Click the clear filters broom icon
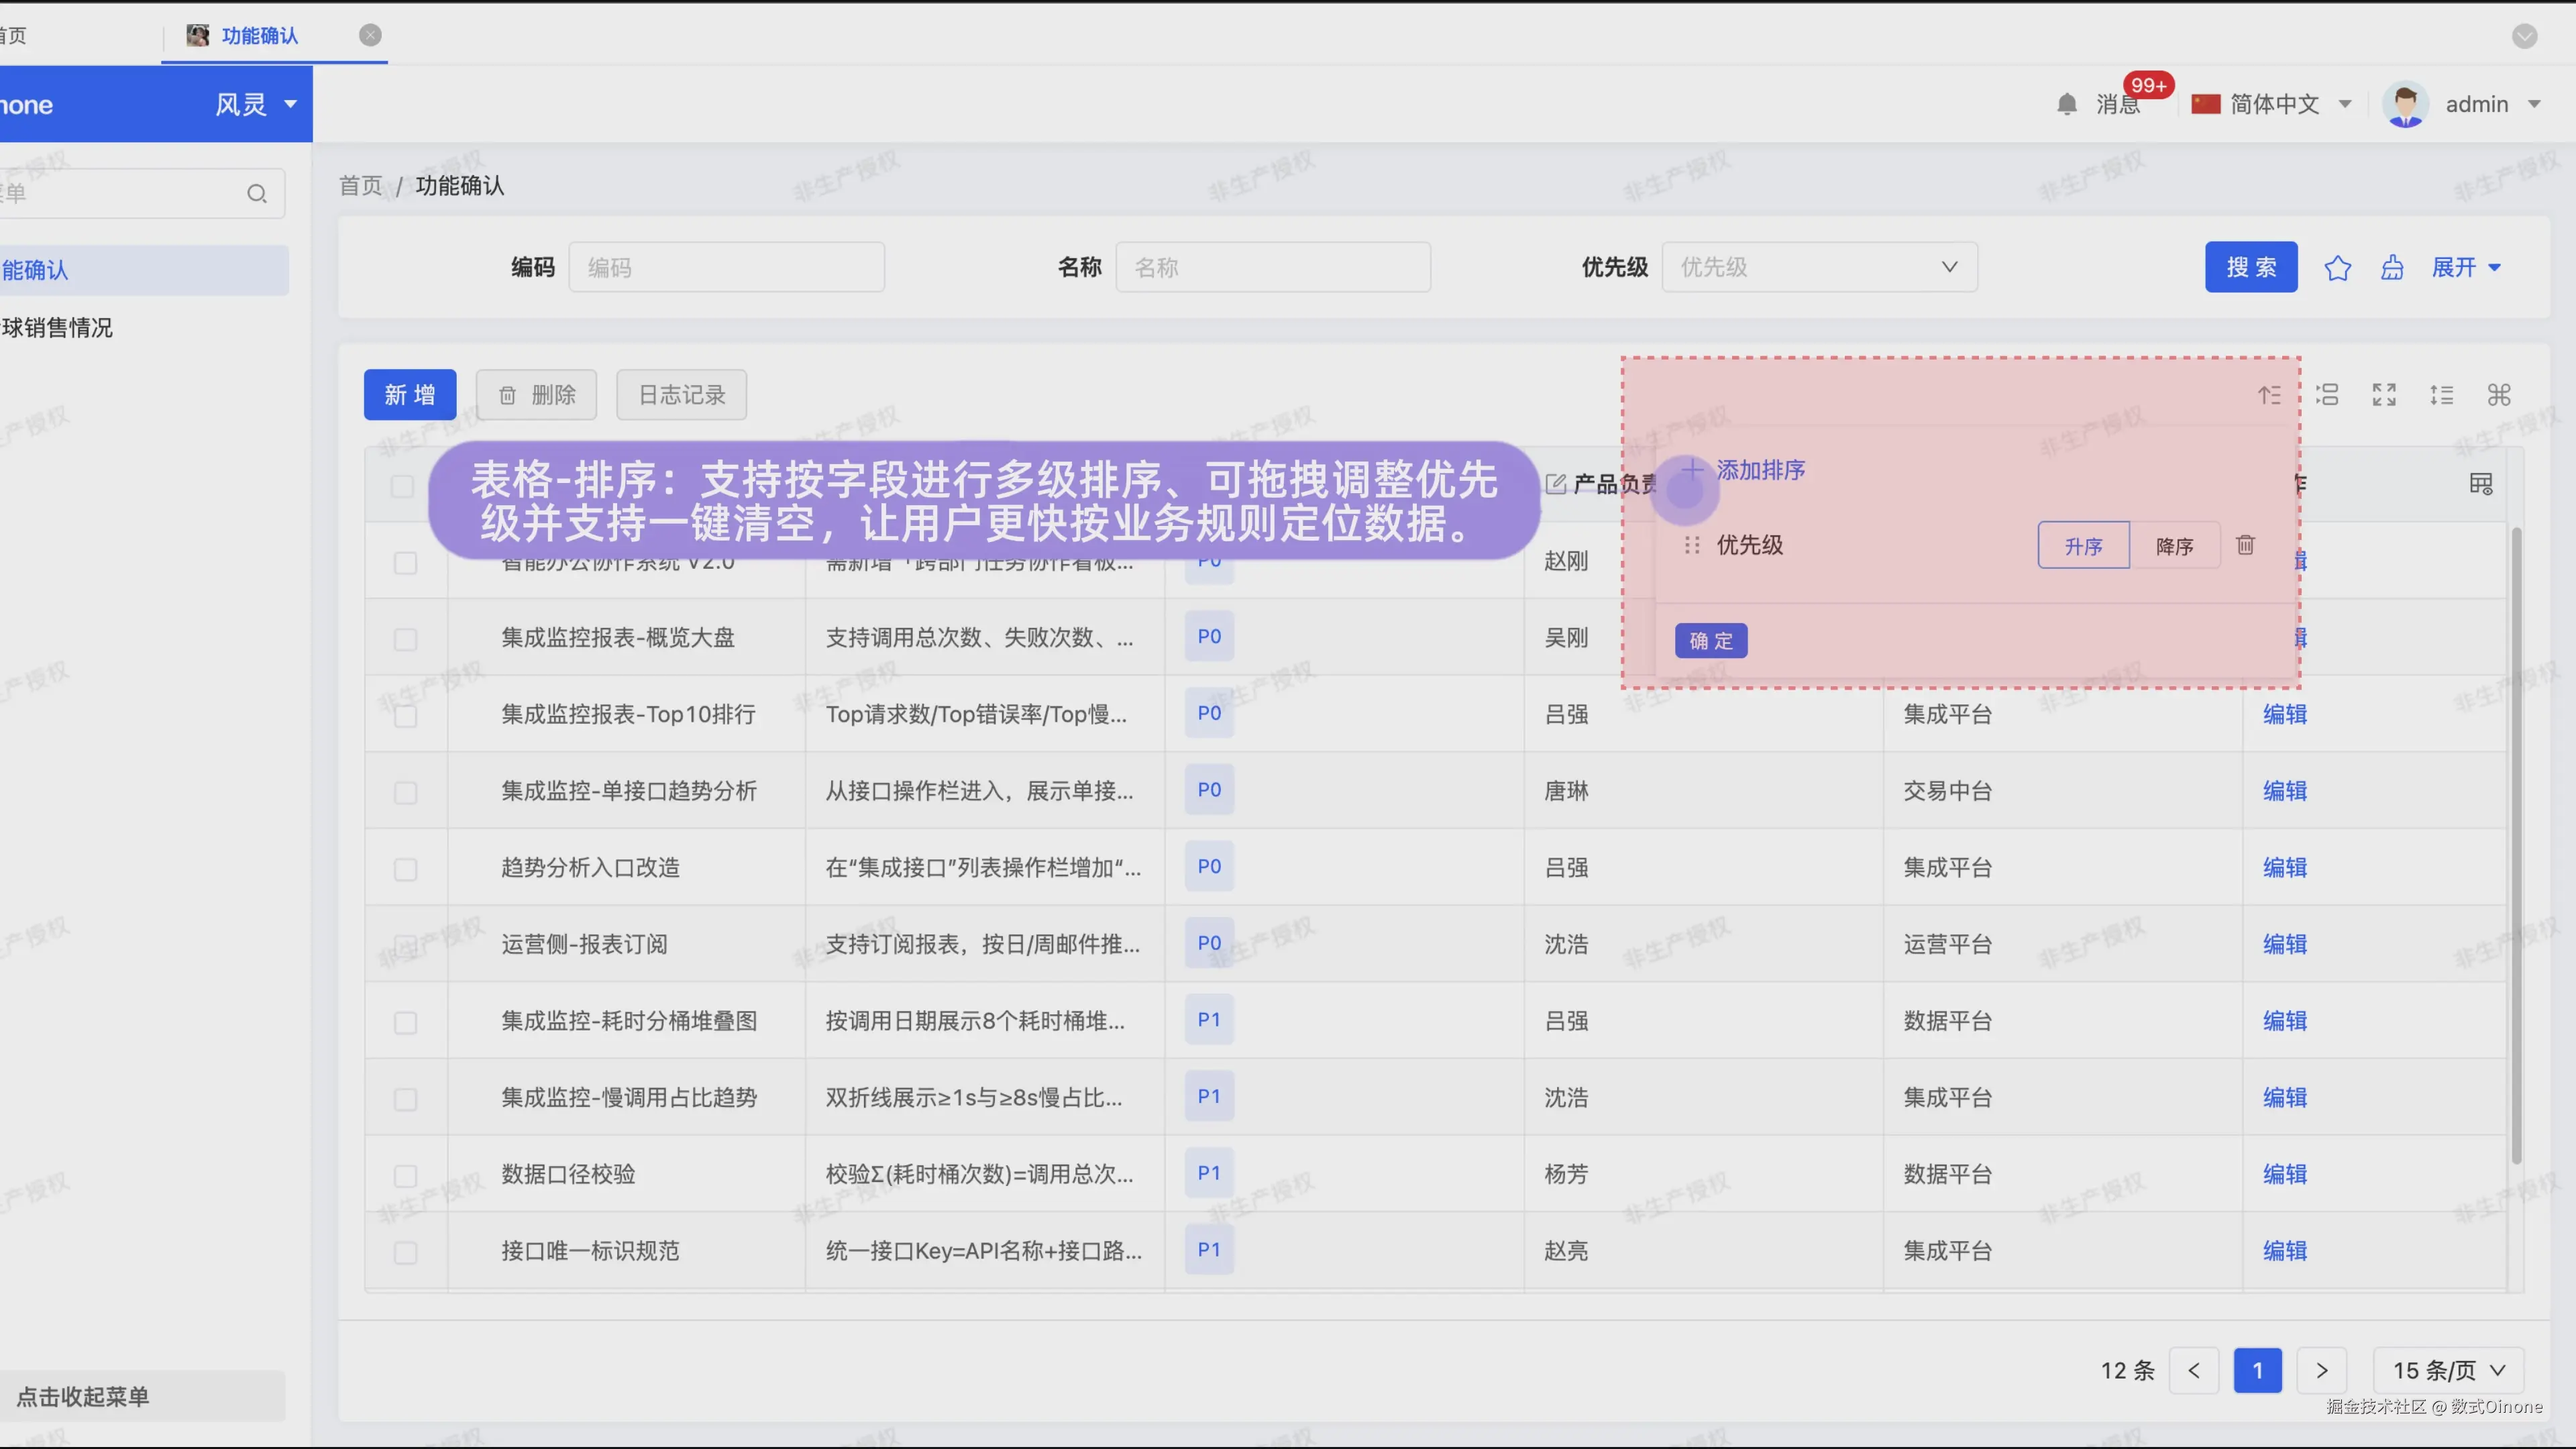The width and height of the screenshot is (2576, 1449). point(2392,268)
